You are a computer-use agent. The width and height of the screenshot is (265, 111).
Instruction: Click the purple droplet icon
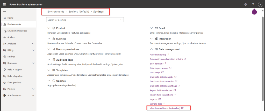tap(254, 12)
